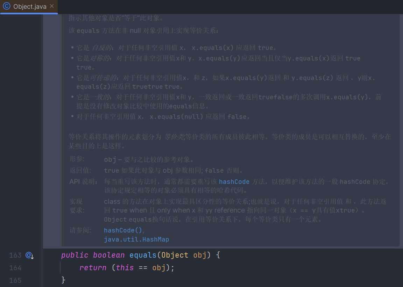
Task: Click the override gutter icon beside line 163
Action: tap(30, 256)
